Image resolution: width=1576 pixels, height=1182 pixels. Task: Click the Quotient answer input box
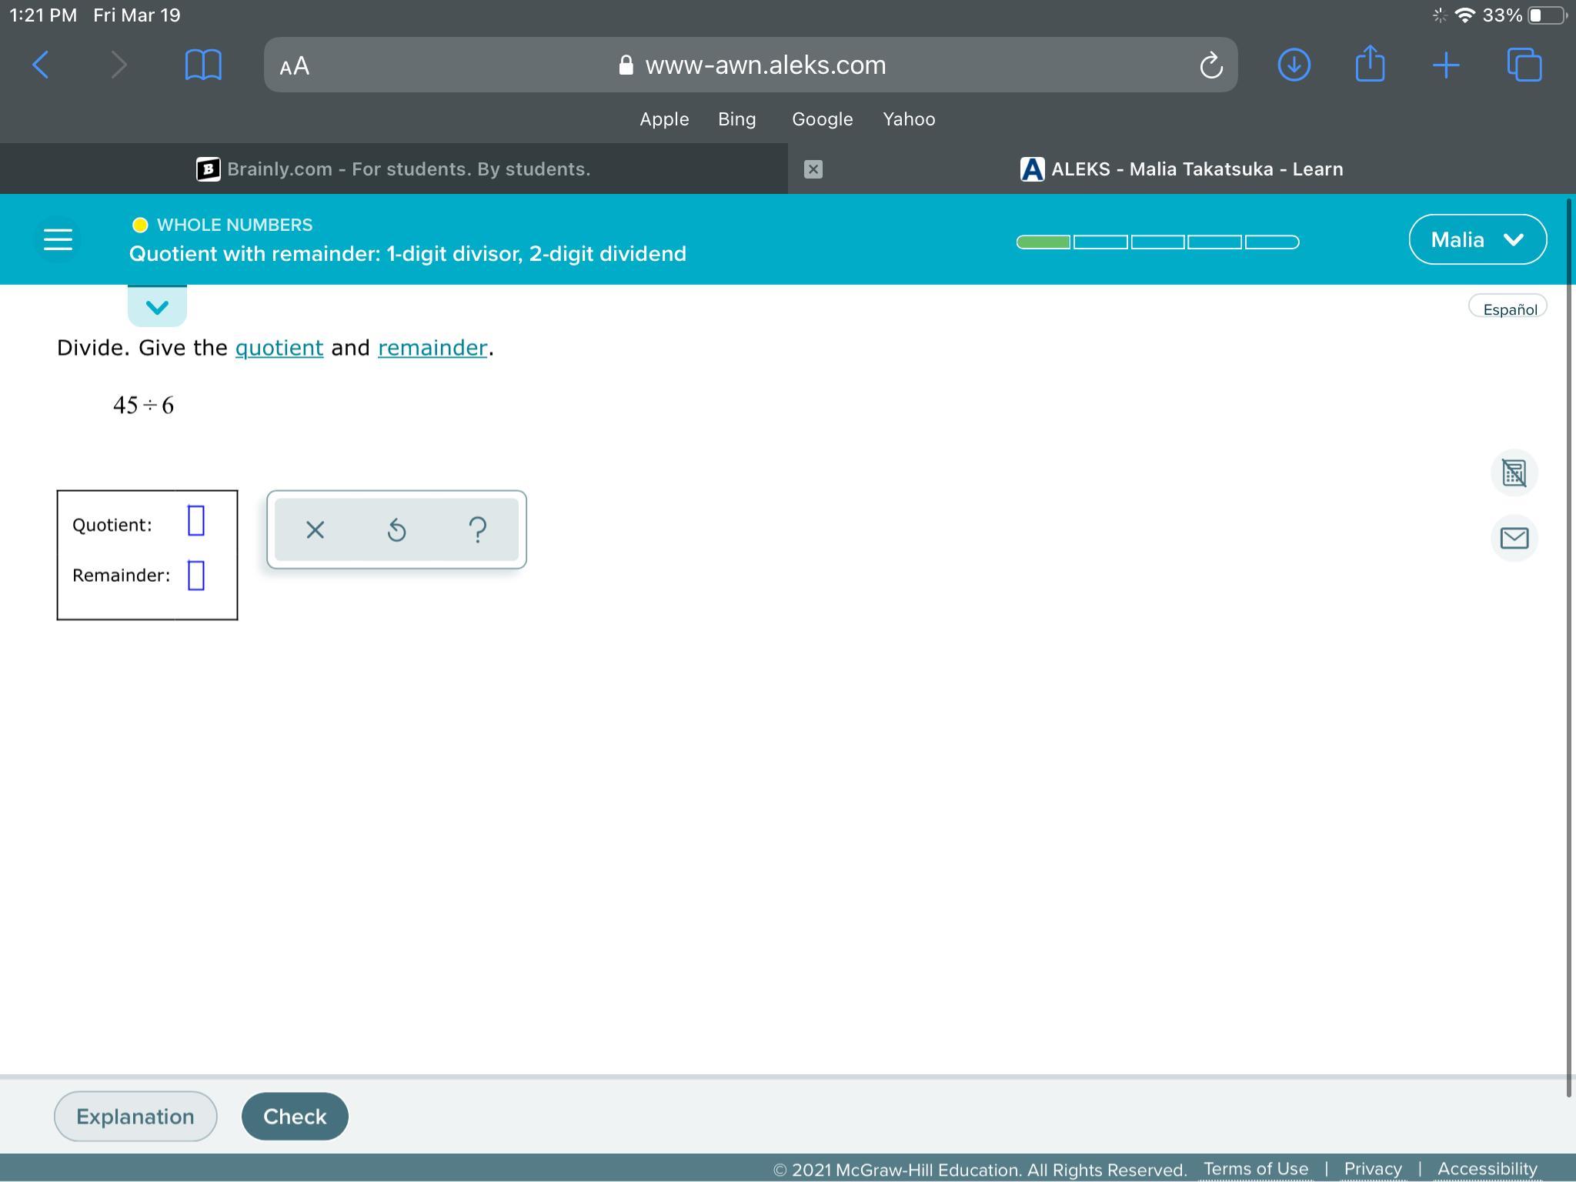(196, 521)
